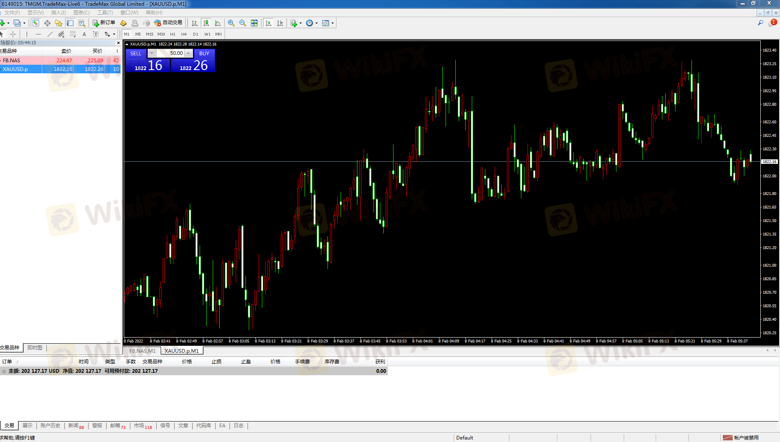This screenshot has width=780, height=442.
Task: Switch chart to bar chart mode
Action: pyautogui.click(x=195, y=23)
